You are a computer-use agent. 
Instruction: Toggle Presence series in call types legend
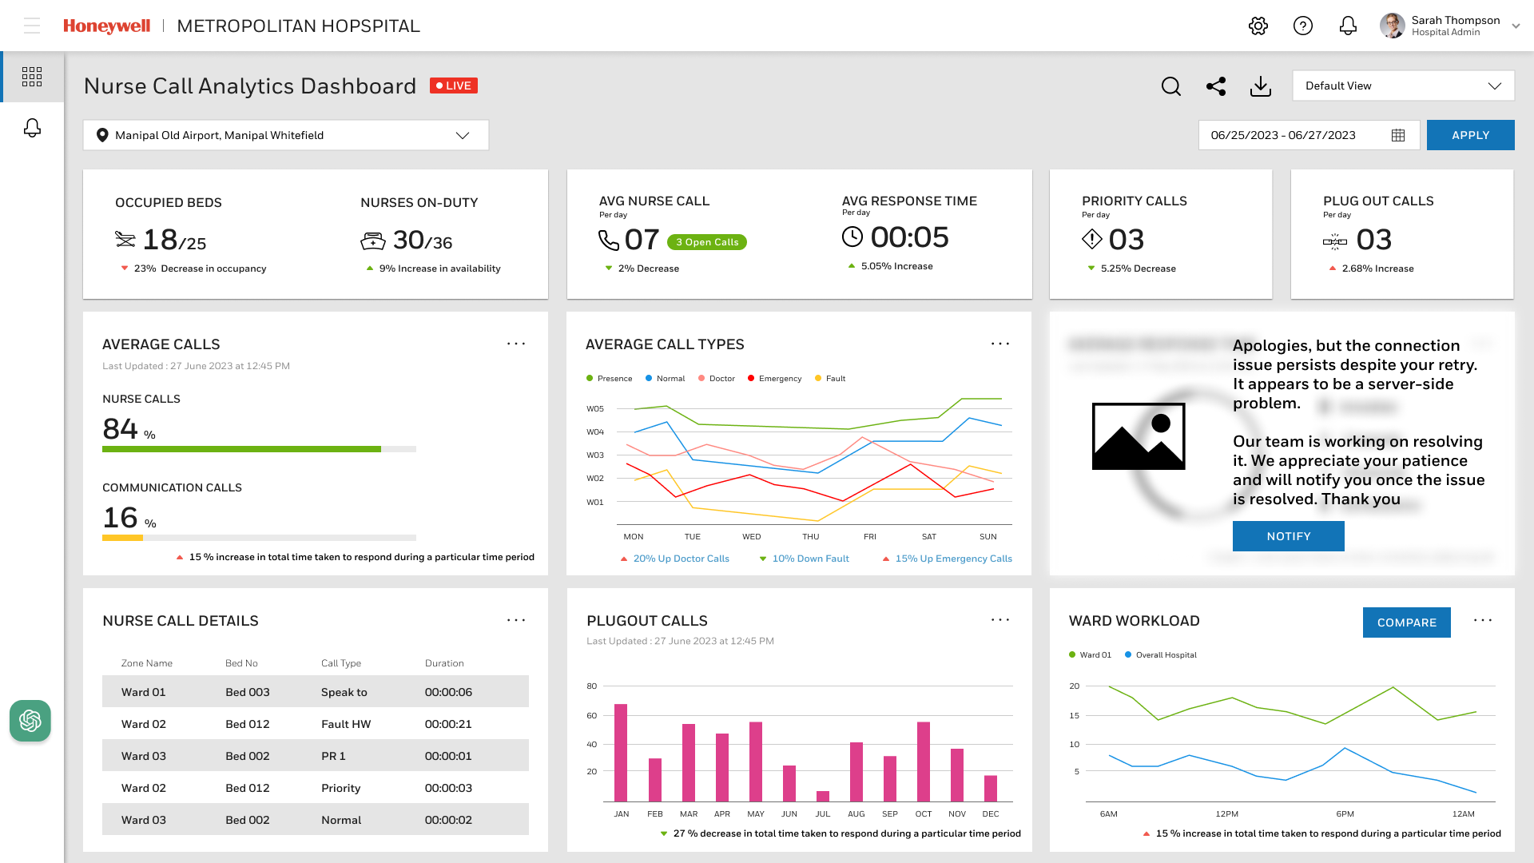[609, 379]
